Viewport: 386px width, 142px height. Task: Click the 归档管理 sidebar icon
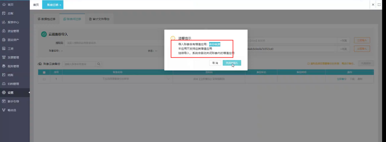pyautogui.click(x=4, y=84)
